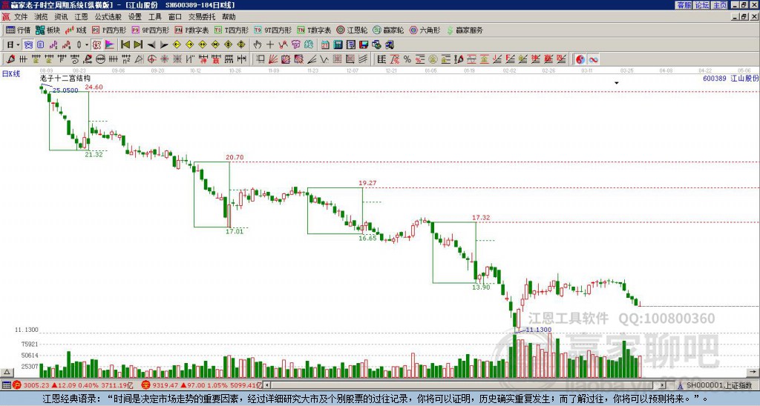This screenshot has height=406, width=760.
Task: Click the percent sign tool icon
Action: point(407,59)
